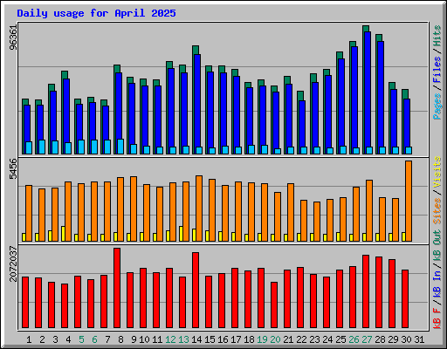Viewport: 447px width, 349px height.
Task: Click day label 8 on the axis
Action: [x=120, y=339]
